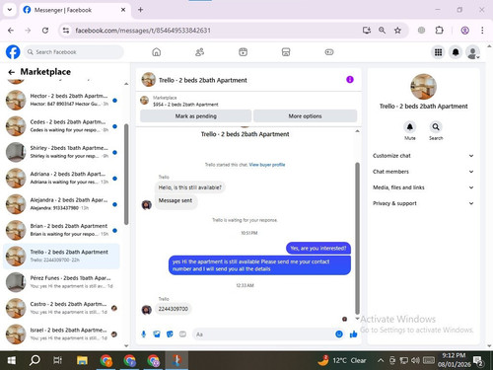The width and height of the screenshot is (493, 370).
Task: Click Mark as pending button
Action: [x=196, y=116]
